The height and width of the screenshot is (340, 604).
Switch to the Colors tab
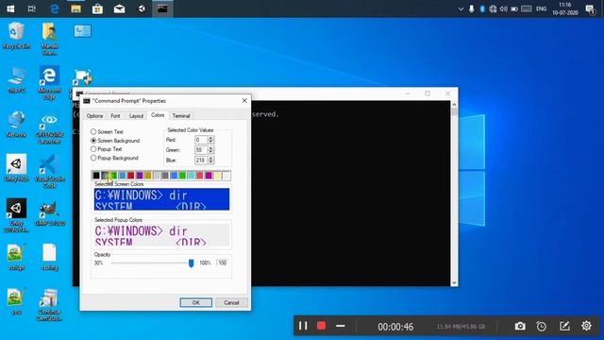point(158,115)
